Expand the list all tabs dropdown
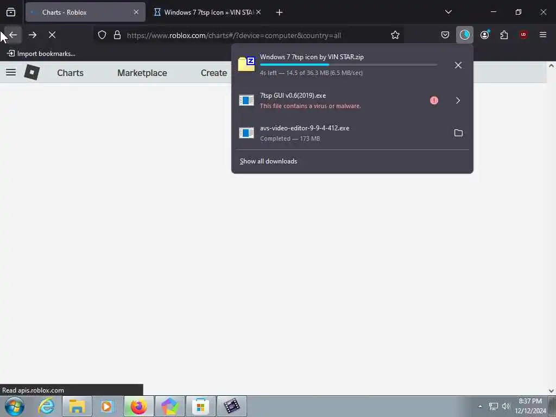 pyautogui.click(x=448, y=12)
